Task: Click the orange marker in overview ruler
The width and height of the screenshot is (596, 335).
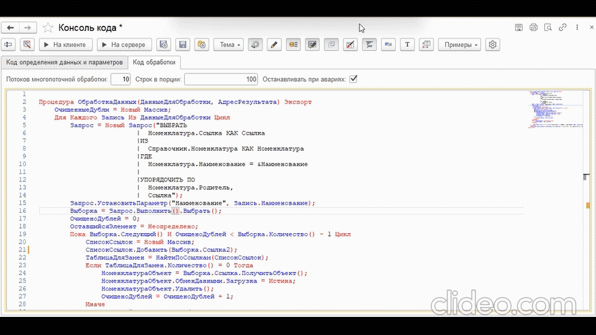Action: pos(588,205)
